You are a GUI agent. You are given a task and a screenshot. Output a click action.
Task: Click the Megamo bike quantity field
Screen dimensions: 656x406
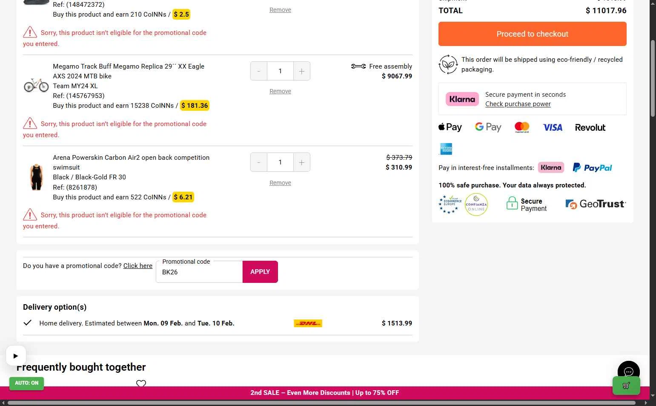[280, 71]
